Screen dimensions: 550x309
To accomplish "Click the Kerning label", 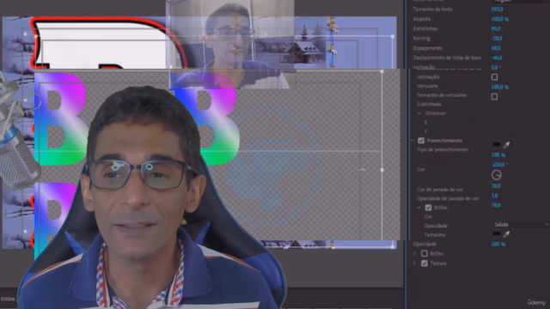I will pos(422,39).
